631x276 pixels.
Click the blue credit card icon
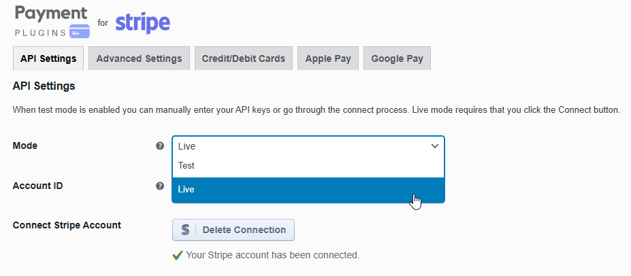[80, 31]
